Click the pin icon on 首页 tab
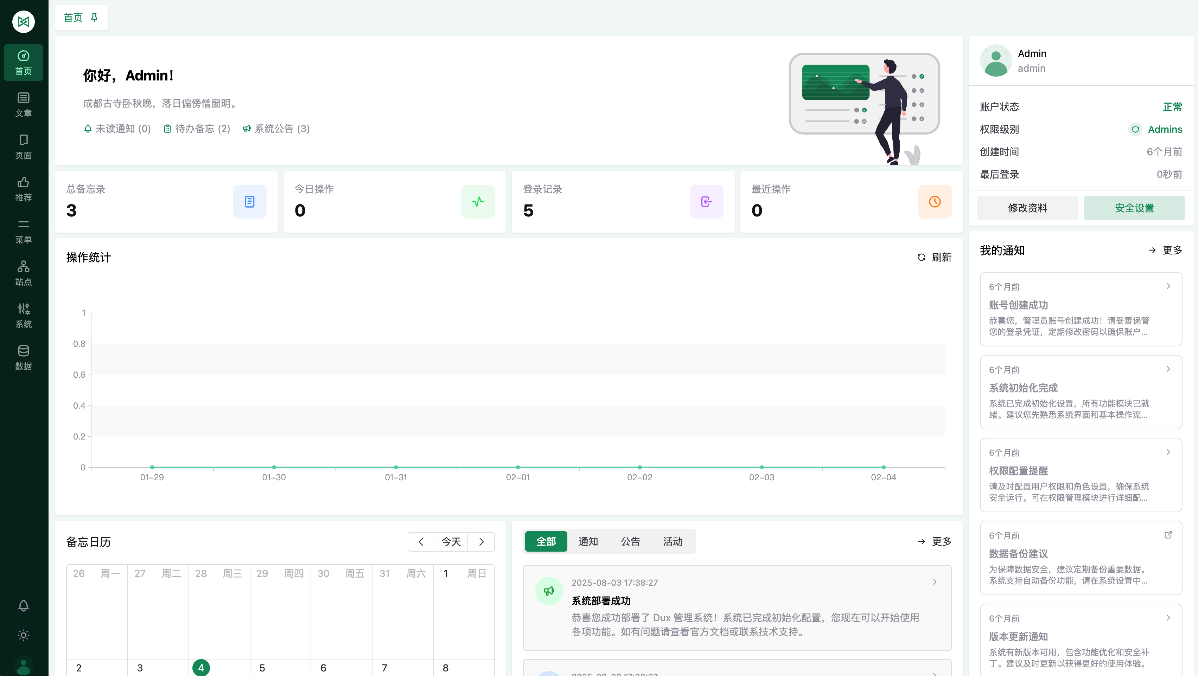 [x=94, y=18]
